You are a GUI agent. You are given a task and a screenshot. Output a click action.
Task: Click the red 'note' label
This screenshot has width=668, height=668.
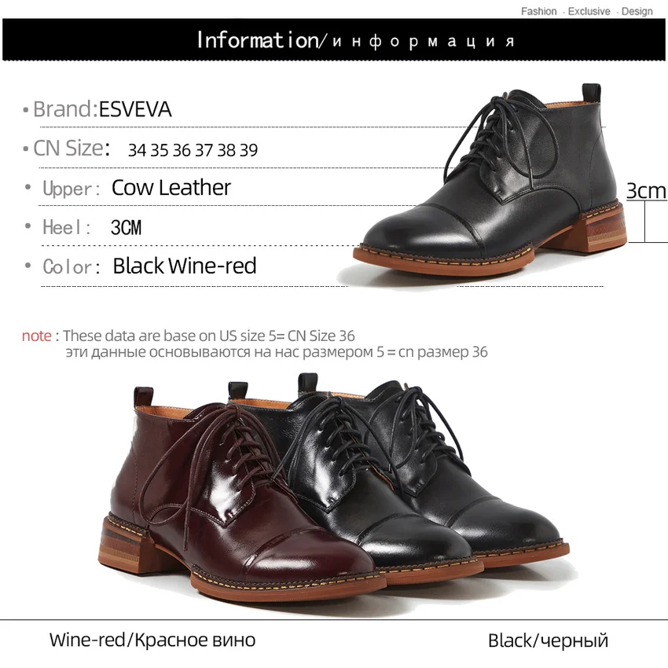37,336
